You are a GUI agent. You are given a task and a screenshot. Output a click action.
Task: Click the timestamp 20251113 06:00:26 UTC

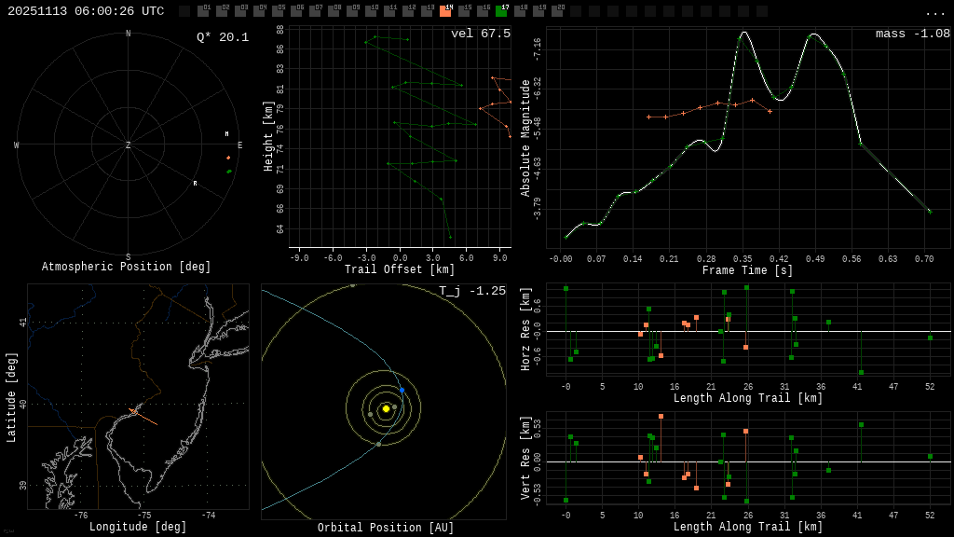pos(86,11)
